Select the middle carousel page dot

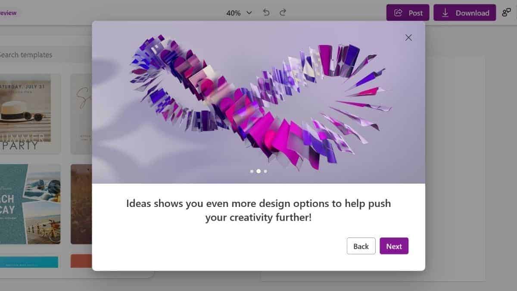(x=258, y=171)
